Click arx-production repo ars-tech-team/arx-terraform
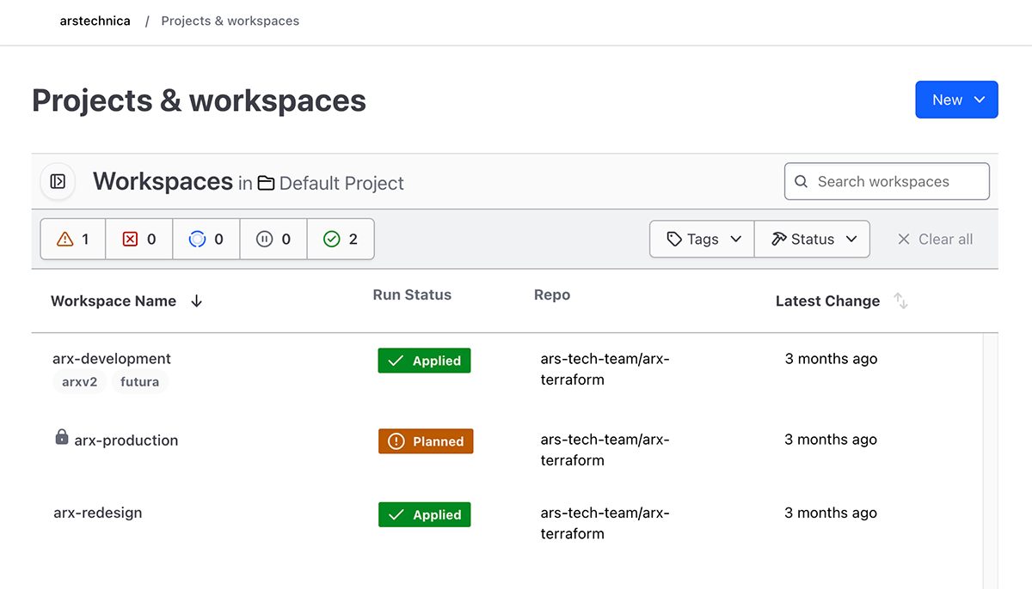 pyautogui.click(x=605, y=450)
